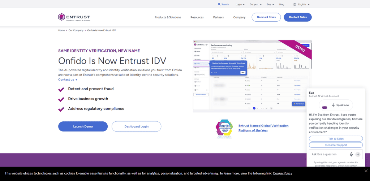Open the Blog link

click(281, 4)
